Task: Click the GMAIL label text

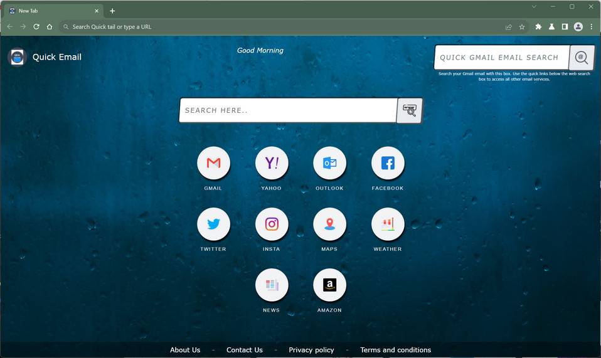Action: click(213, 188)
